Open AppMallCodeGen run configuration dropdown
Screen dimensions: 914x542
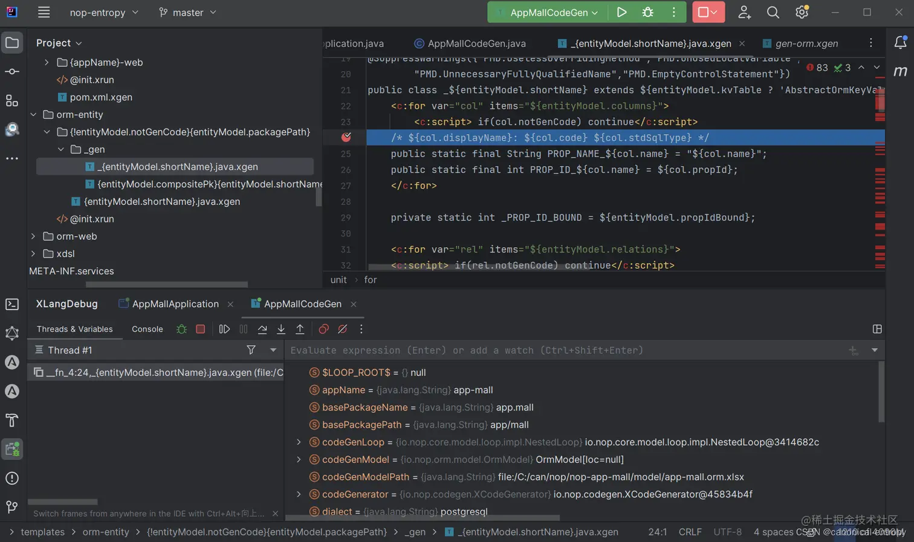tap(548, 12)
